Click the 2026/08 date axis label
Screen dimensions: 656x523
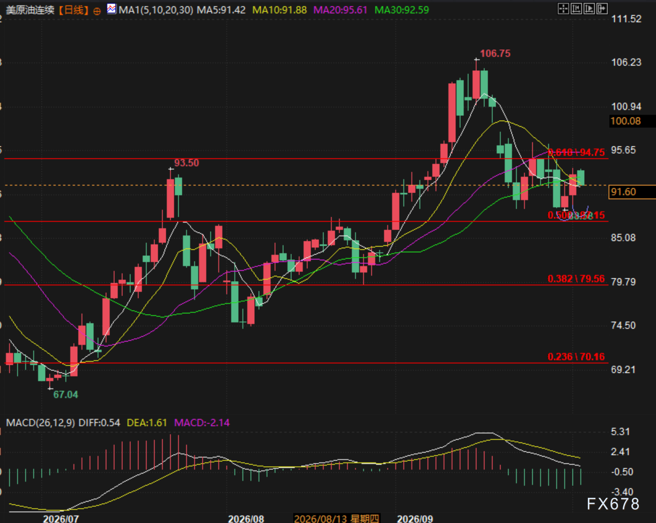pos(246,519)
